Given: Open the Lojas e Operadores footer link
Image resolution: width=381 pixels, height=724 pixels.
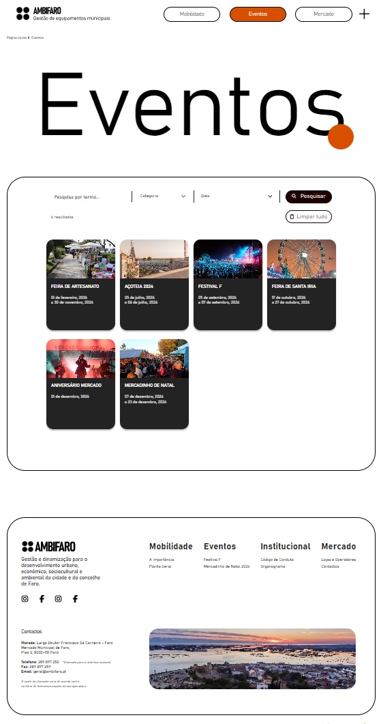Looking at the screenshot, I should tap(339, 560).
